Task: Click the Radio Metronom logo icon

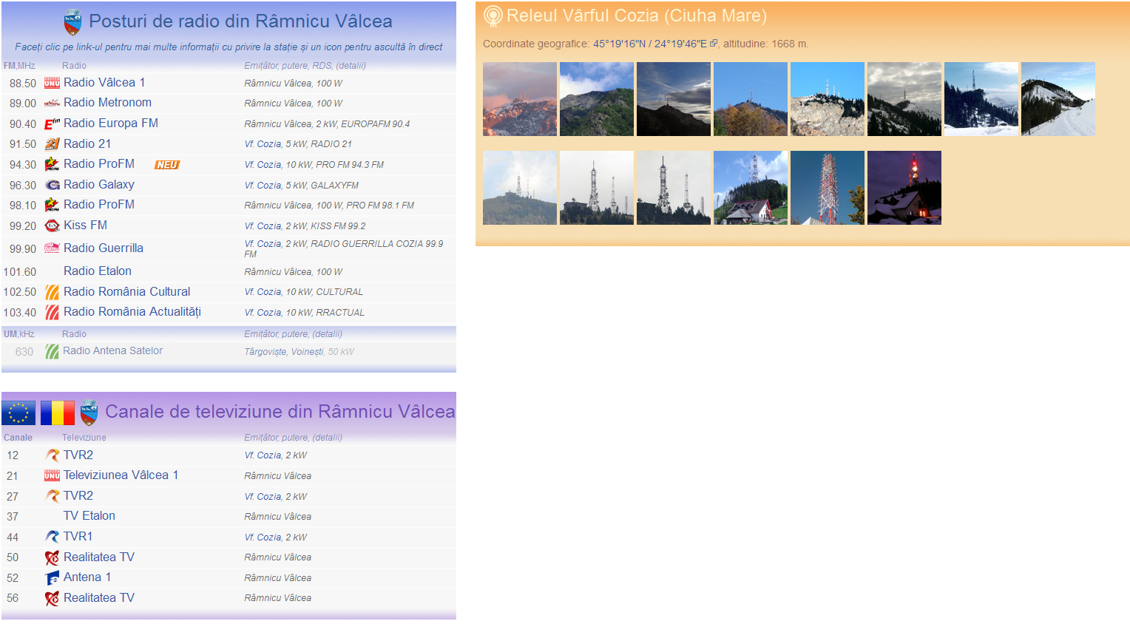Action: click(x=52, y=104)
